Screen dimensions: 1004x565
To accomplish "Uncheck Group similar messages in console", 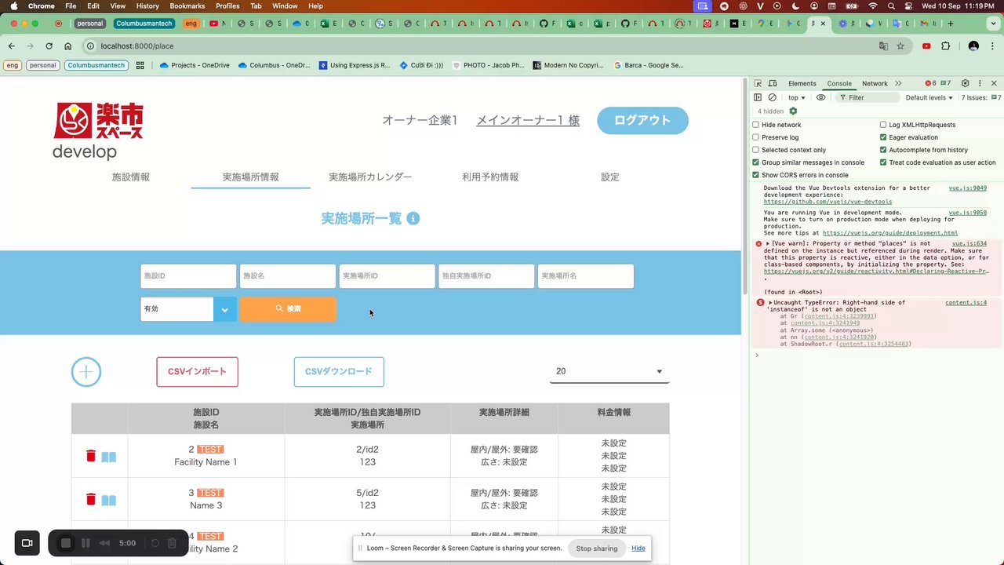I will pos(756,162).
